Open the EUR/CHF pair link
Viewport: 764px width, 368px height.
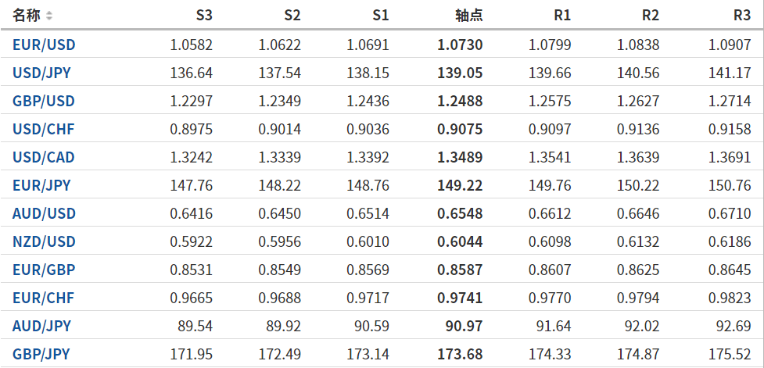pos(43,298)
